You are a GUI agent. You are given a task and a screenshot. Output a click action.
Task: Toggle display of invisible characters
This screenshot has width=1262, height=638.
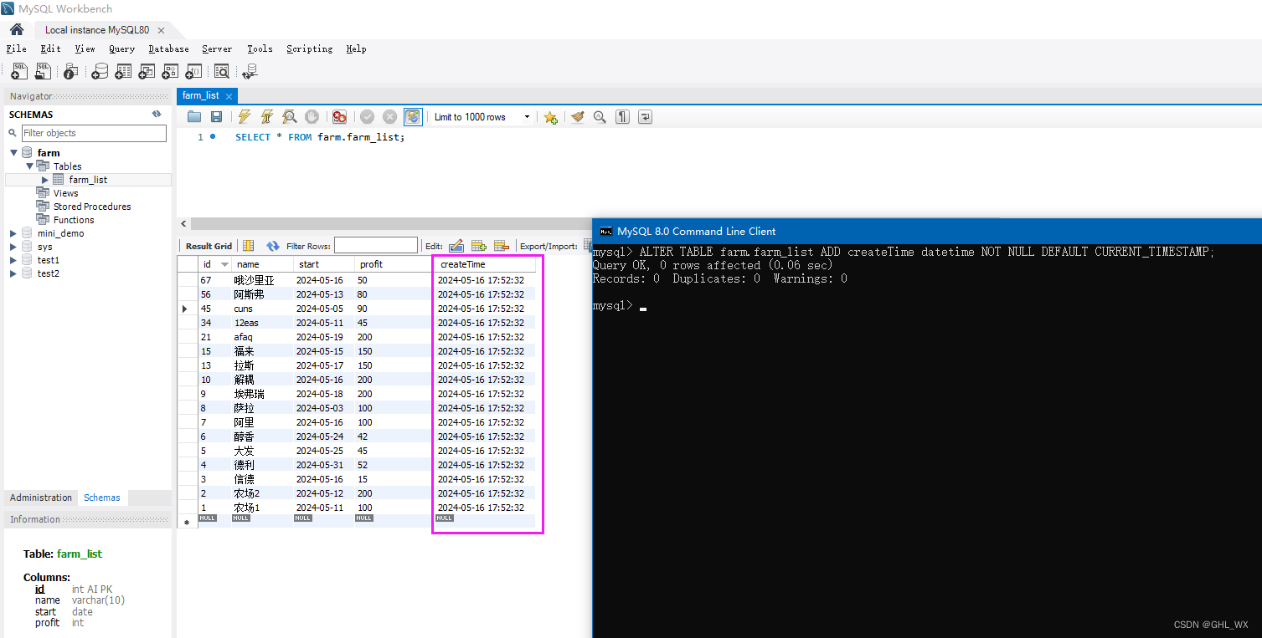click(622, 117)
